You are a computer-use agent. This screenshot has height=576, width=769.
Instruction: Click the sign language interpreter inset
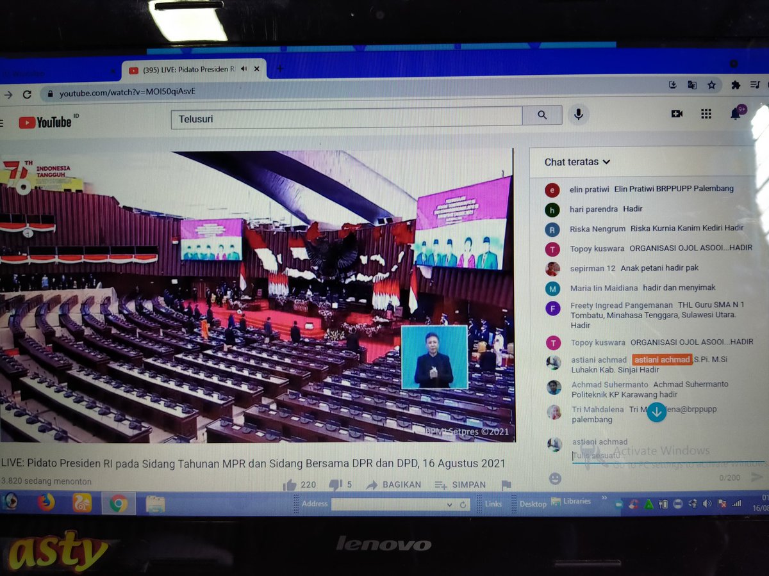point(434,357)
